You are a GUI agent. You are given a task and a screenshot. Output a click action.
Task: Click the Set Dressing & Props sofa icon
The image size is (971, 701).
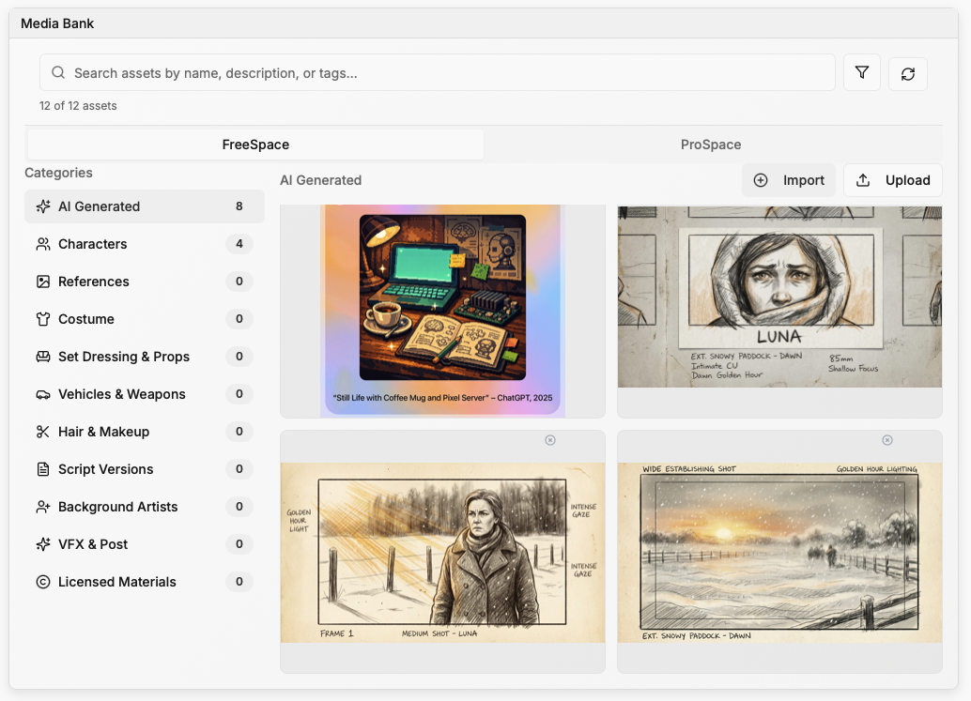(43, 357)
